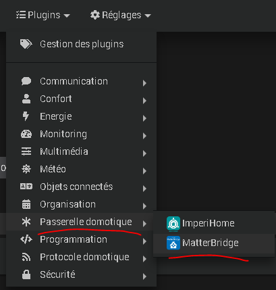Click the MatterBridge plugin icon
The height and width of the screenshot is (290, 276).
pos(173,243)
